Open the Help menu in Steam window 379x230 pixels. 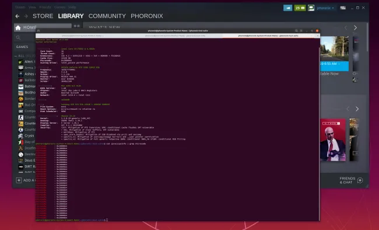click(72, 7)
